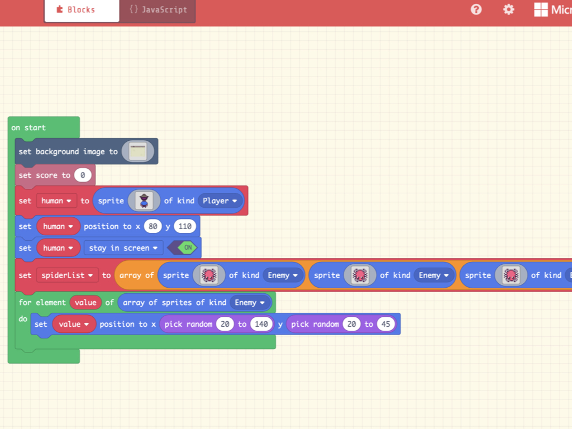Edit the third spider sprite image in array
The image size is (572, 429).
511,275
